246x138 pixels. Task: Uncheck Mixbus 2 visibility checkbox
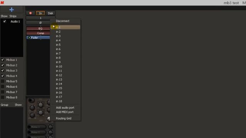coord(3,65)
